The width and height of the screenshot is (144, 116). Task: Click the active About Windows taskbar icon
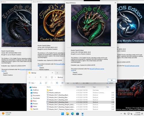pos(83,114)
